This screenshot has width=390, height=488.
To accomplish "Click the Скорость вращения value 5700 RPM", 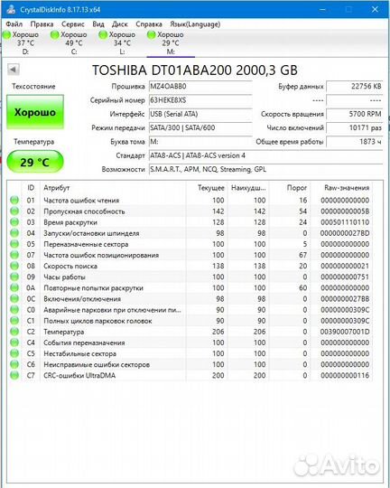I will click(x=354, y=114).
